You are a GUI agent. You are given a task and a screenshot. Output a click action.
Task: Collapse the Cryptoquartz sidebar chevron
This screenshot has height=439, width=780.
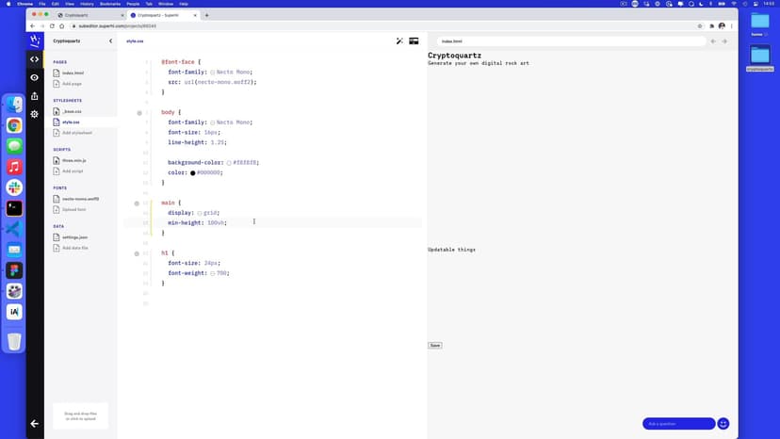pos(110,41)
